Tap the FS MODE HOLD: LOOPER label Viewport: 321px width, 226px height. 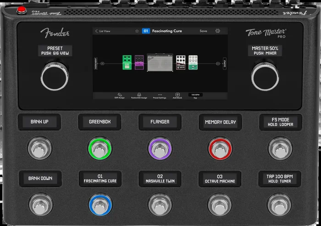pyautogui.click(x=281, y=122)
